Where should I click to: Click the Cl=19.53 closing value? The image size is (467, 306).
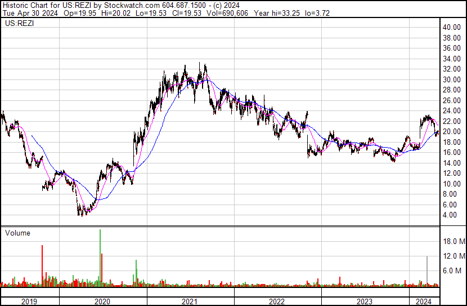(186, 13)
